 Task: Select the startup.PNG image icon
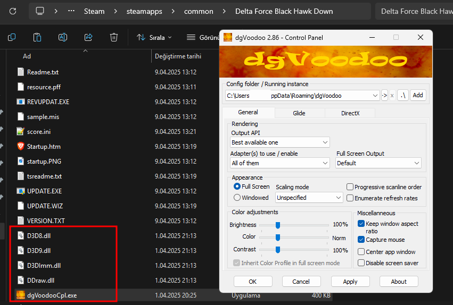coord(21,161)
